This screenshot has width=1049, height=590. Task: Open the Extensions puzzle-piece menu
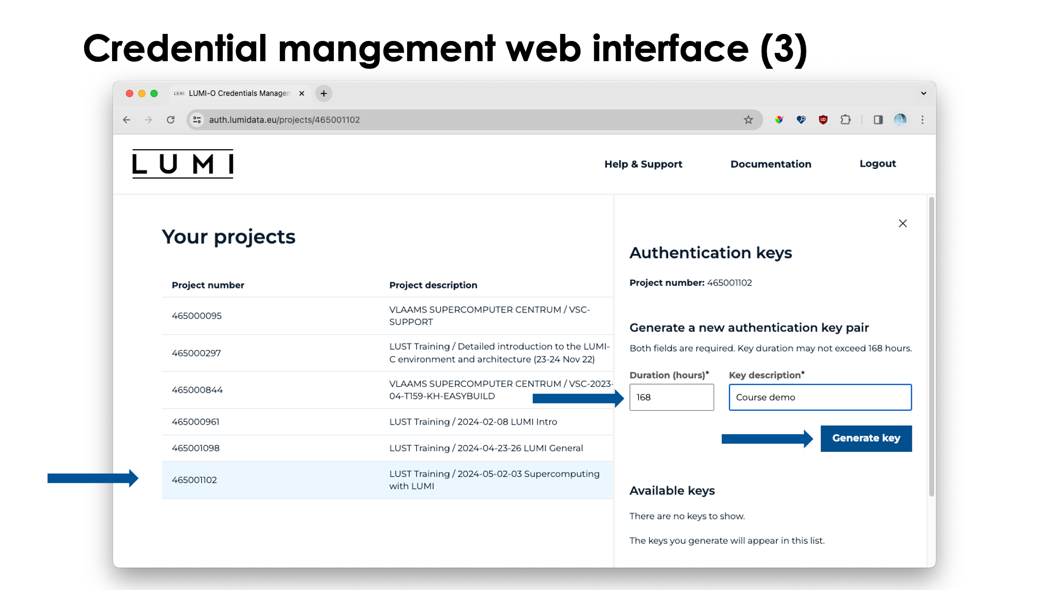click(846, 120)
